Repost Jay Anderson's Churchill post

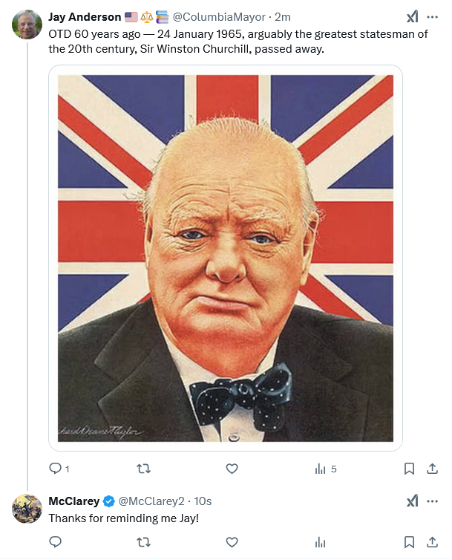tap(144, 469)
